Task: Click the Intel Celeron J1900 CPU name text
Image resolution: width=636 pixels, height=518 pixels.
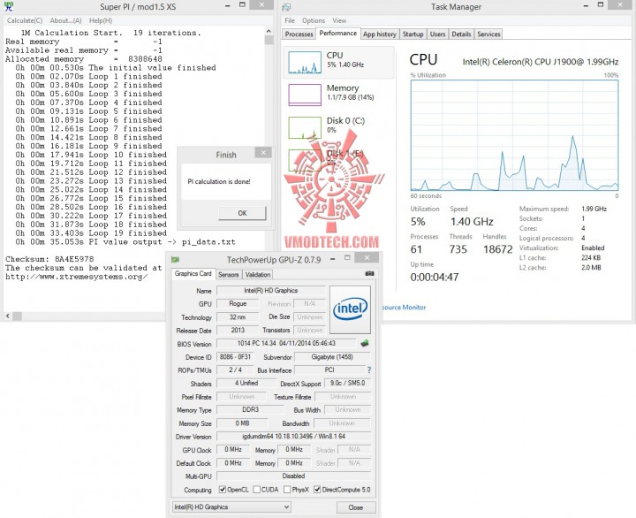Action: coord(541,62)
